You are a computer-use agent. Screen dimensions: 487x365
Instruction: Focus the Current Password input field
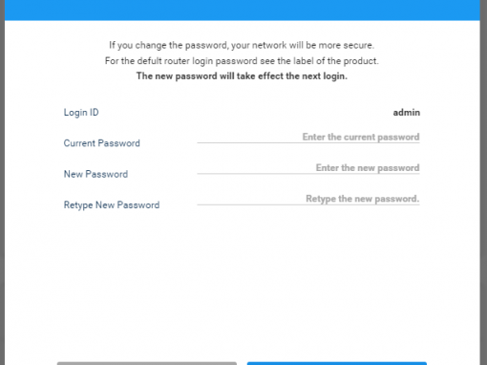pyautogui.click(x=308, y=138)
